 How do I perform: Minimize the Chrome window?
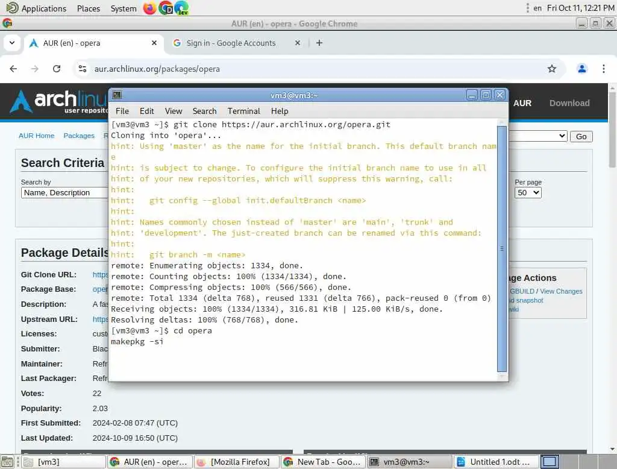click(x=581, y=24)
